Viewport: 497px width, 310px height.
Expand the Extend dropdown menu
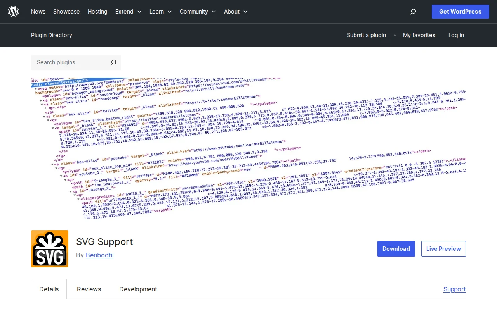pos(128,12)
